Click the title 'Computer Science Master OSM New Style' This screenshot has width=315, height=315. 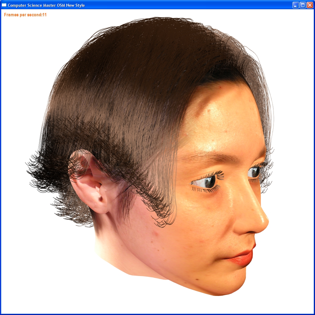click(46, 5)
